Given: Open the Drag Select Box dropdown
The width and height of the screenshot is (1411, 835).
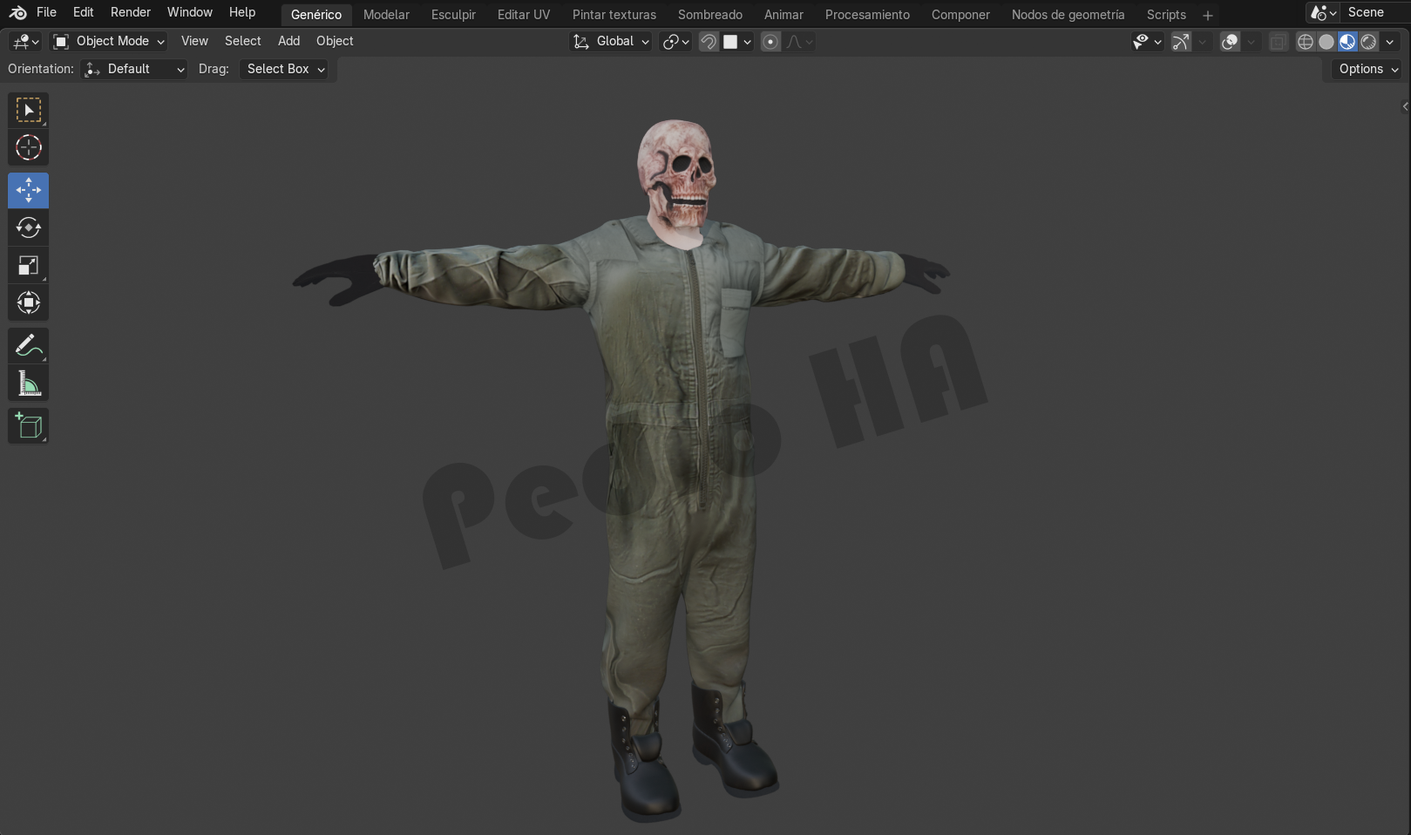Looking at the screenshot, I should click(x=284, y=69).
